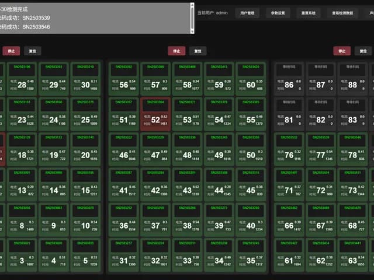
Task: Click the red 停止 button above card 28
Action: coord(11,51)
